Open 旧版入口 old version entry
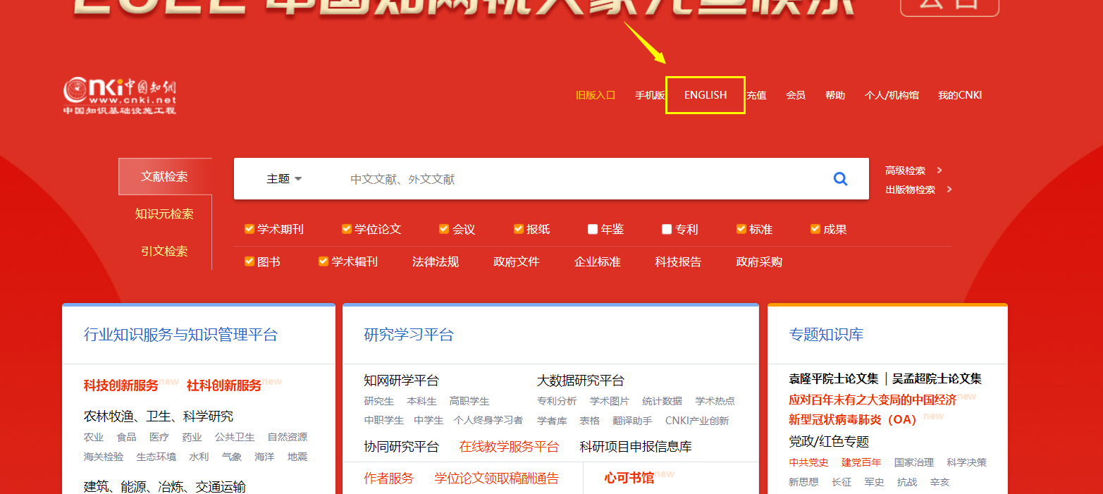 click(595, 95)
